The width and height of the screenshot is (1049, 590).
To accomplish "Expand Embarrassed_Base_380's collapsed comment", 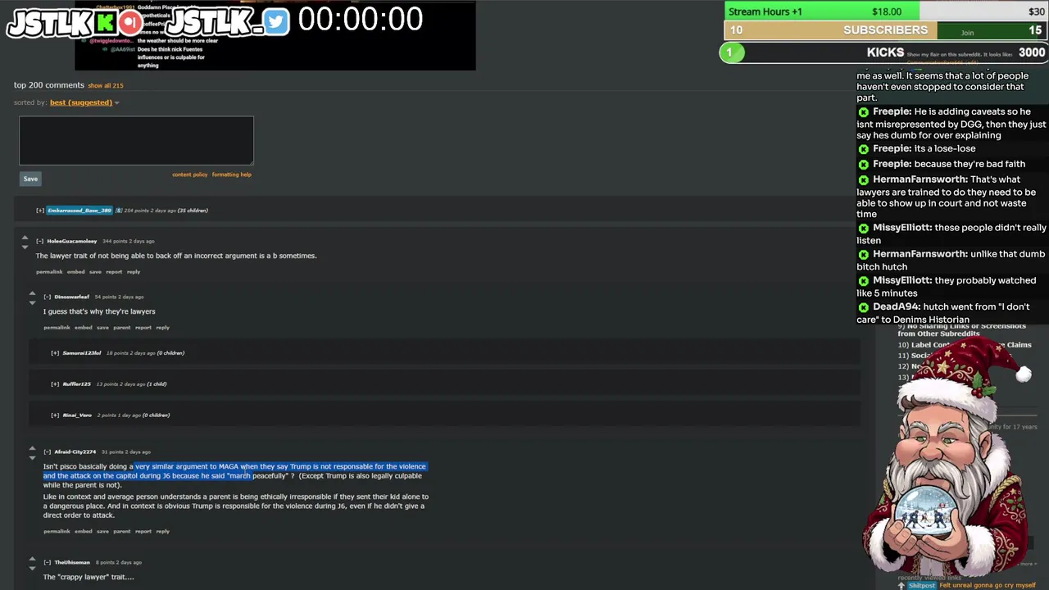I will click(40, 211).
